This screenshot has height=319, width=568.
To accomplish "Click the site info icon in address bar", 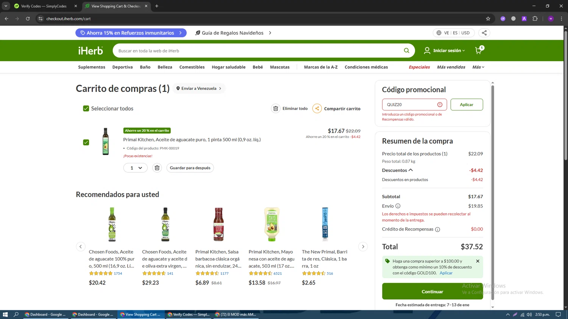I will pos(41,19).
